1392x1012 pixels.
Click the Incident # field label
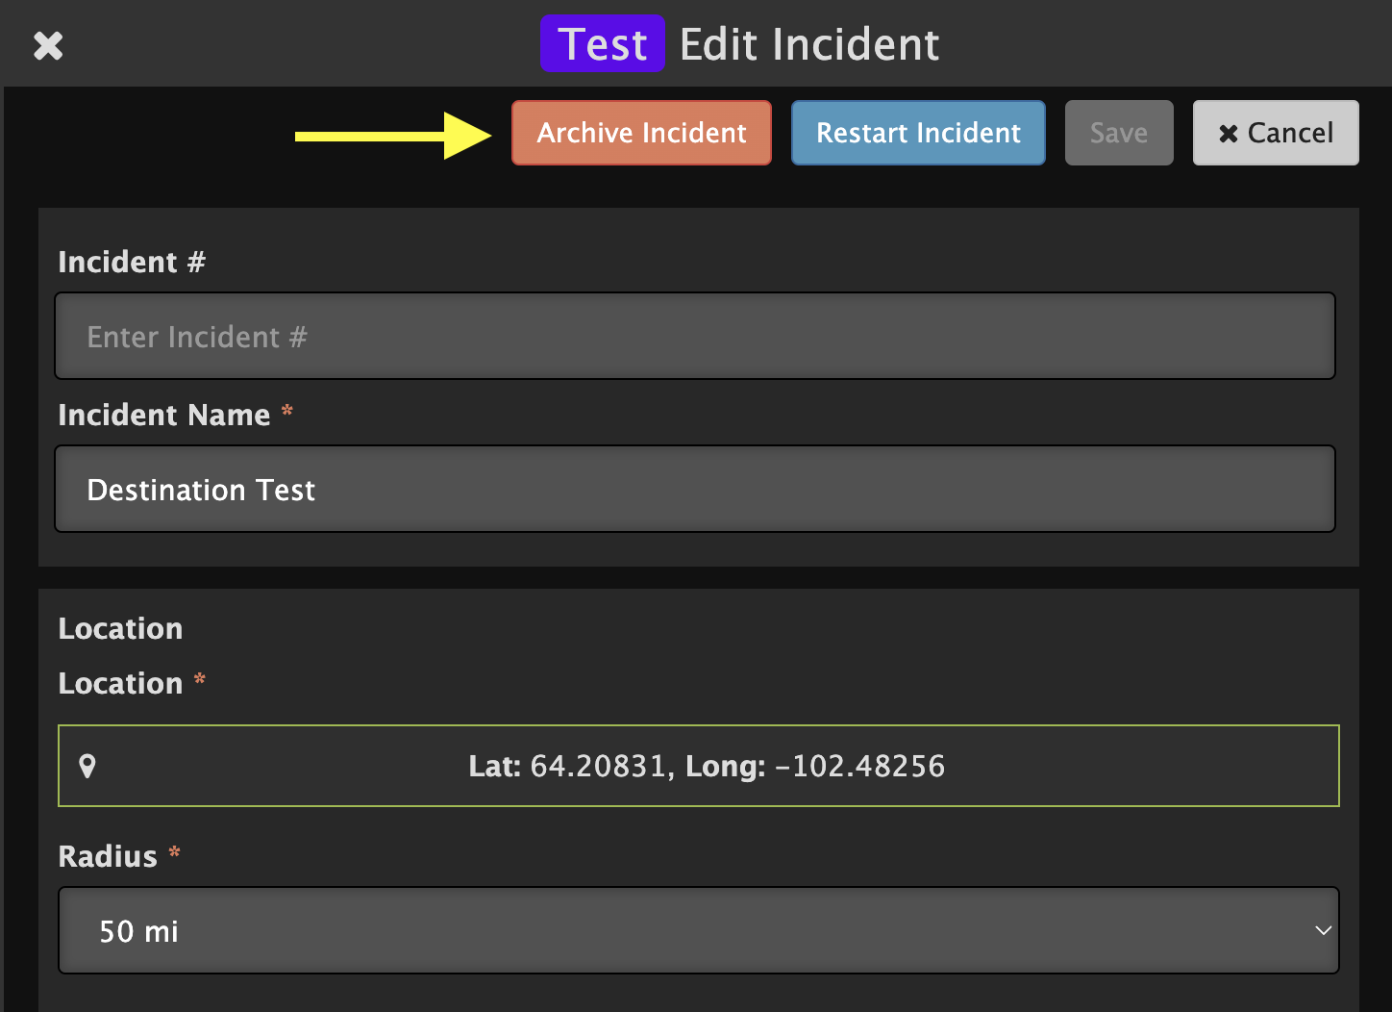click(x=132, y=262)
